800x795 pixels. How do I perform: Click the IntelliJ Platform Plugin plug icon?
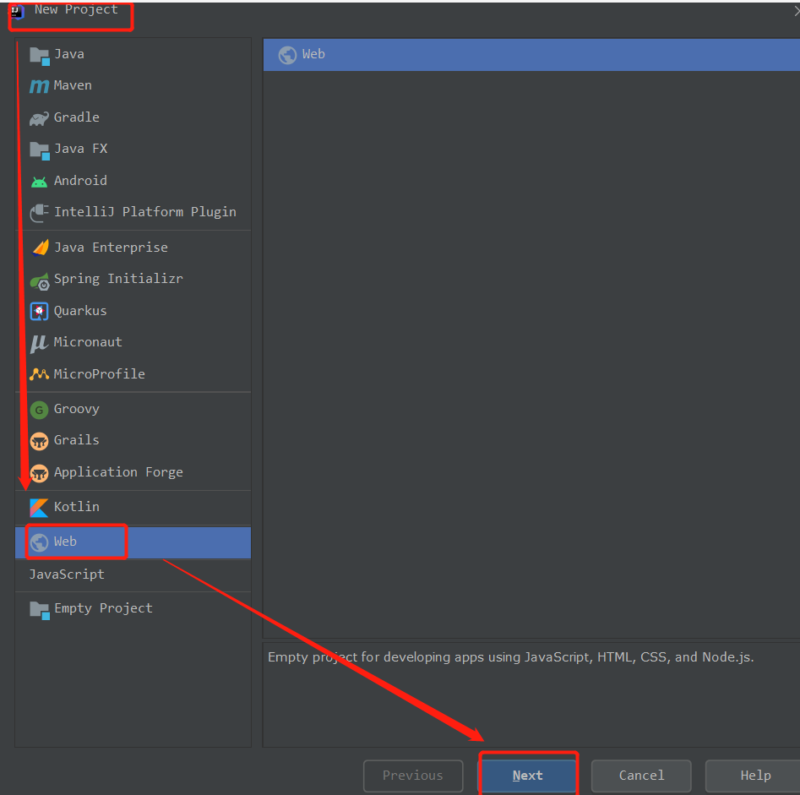point(40,213)
